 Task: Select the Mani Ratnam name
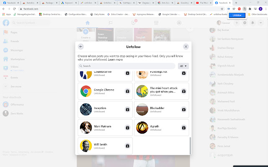coord(102,126)
